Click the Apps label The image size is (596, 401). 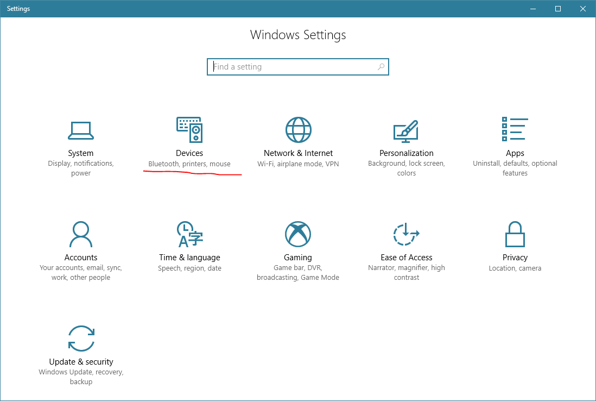(515, 153)
